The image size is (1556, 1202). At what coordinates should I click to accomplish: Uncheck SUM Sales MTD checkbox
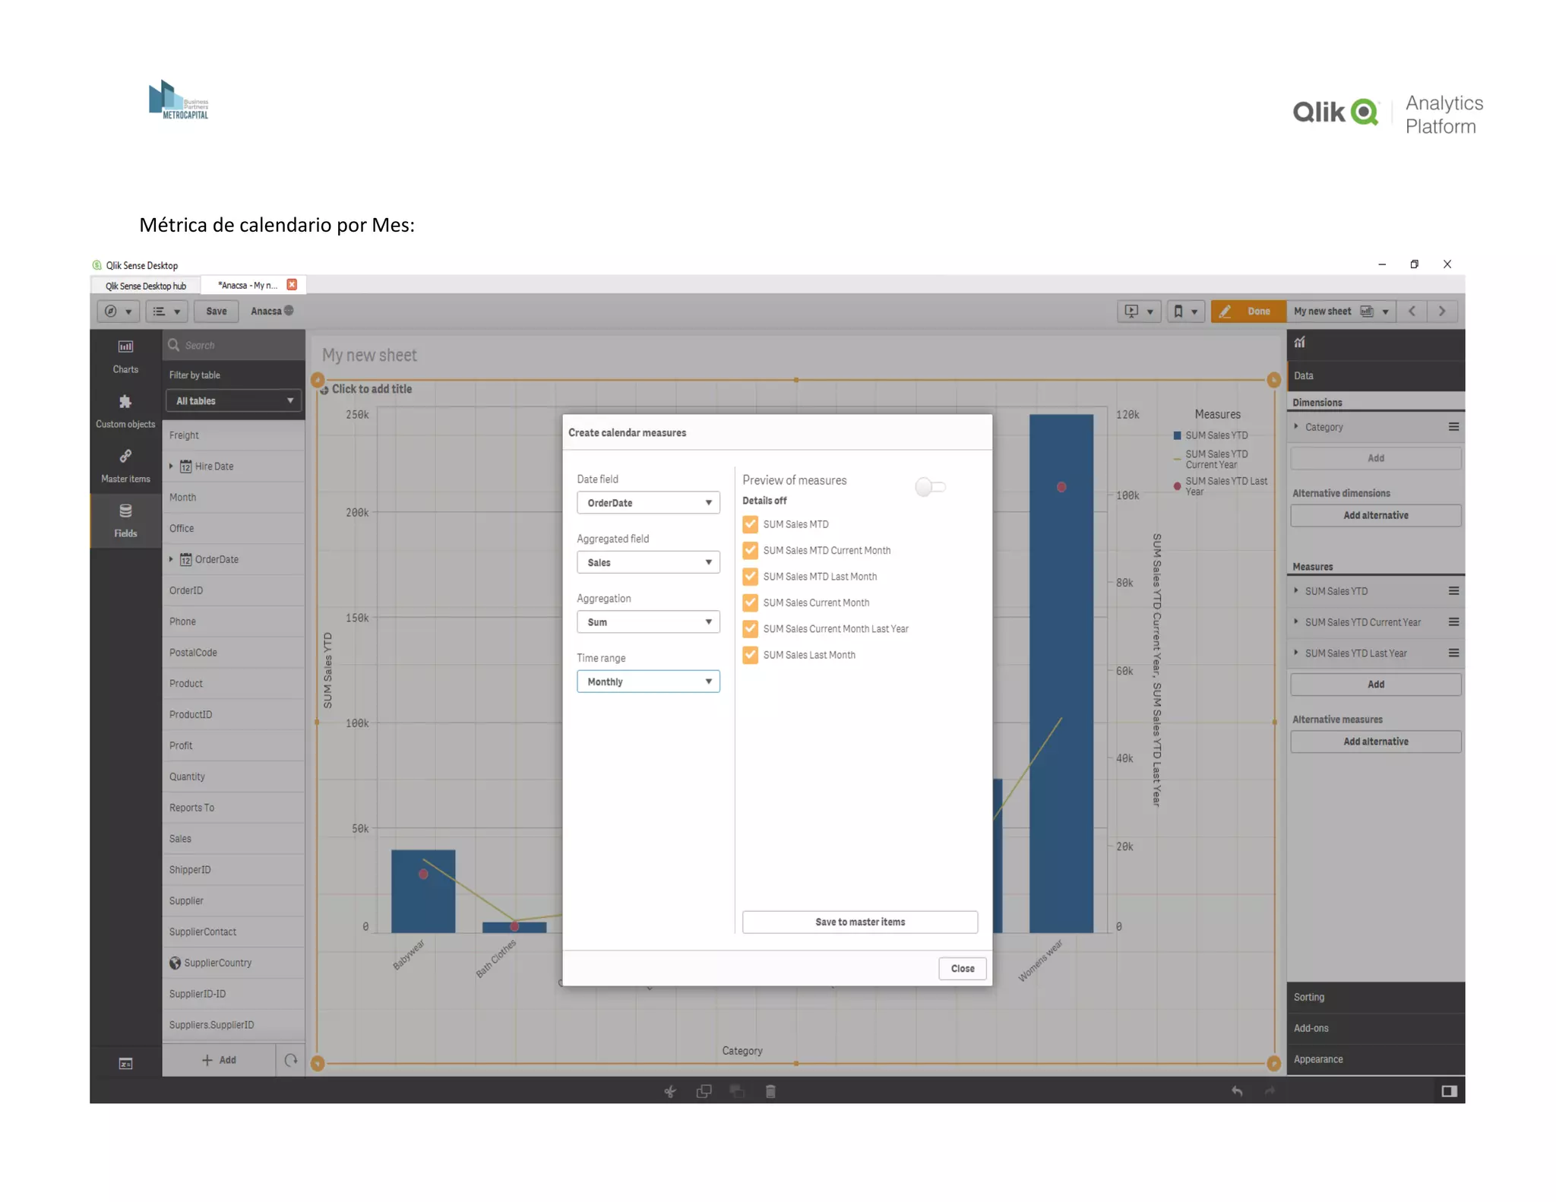click(x=750, y=524)
